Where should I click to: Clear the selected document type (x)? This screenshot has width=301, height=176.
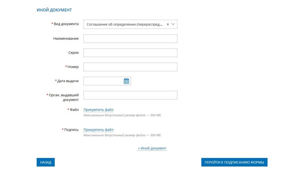(x=168, y=24)
